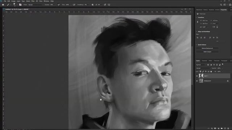Filter layers by type layers icon
Image resolution: width=232 pixels, height=130 pixels.
[x=214, y=65]
